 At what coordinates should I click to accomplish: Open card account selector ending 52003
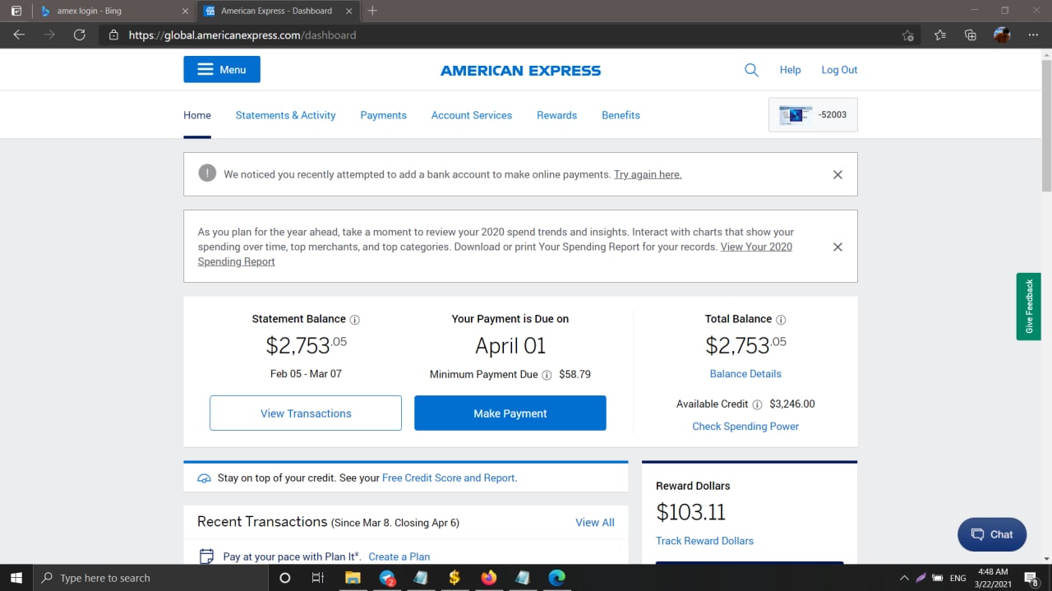click(812, 115)
